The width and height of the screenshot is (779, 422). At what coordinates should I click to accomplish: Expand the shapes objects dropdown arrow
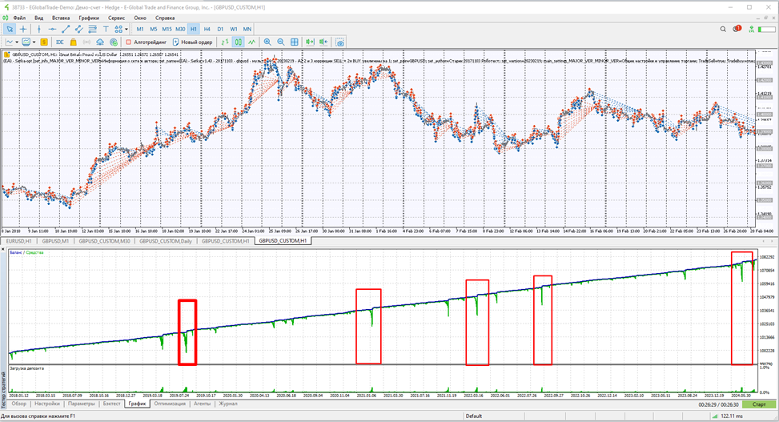pyautogui.click(x=126, y=30)
